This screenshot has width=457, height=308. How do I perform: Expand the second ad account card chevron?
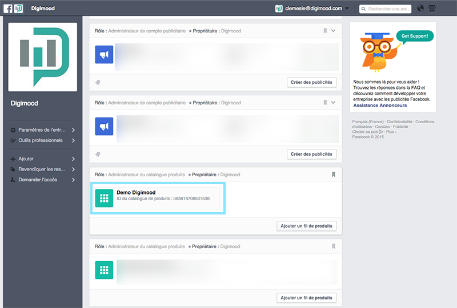click(x=334, y=103)
